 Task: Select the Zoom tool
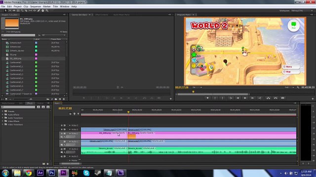(x=47, y=10)
